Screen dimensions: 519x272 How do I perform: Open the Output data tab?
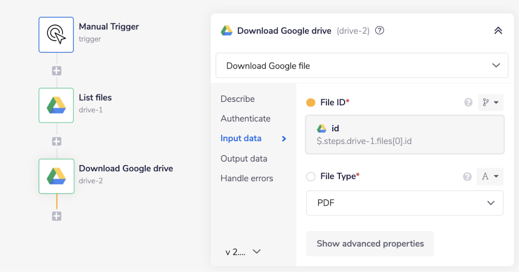click(243, 158)
